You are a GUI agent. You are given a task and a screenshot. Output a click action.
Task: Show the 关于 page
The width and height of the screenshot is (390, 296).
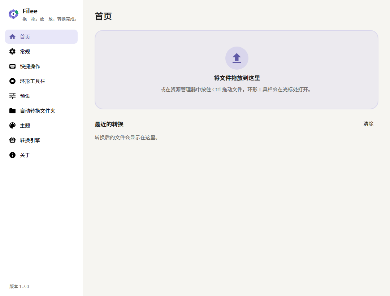coord(41,155)
